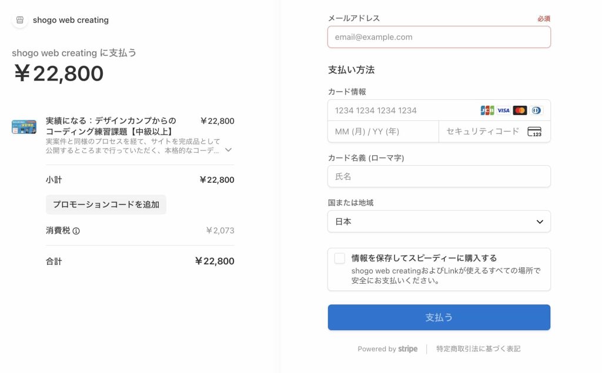Click the Mastercard brand icon

tap(520, 110)
